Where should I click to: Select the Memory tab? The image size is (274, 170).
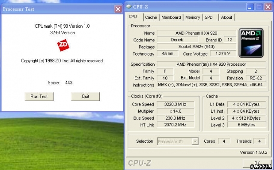[193, 18]
